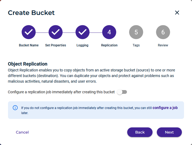This screenshot has width=192, height=145.
Task: Click the checkmark circle for Bucket Name step
Action: (29, 32)
